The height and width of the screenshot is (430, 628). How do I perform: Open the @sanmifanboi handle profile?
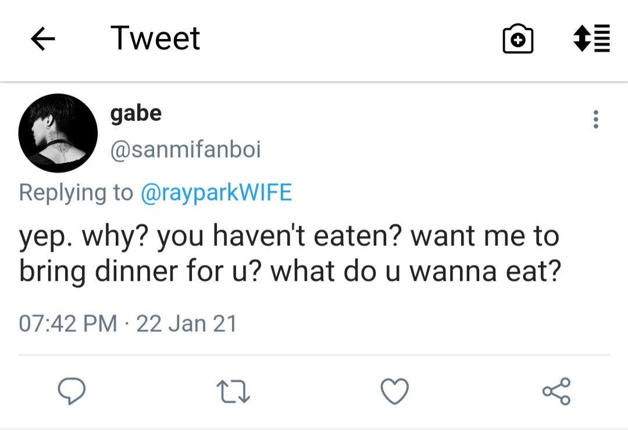coord(185,150)
